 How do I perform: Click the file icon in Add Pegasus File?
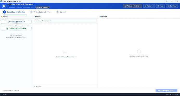tap(7, 29)
